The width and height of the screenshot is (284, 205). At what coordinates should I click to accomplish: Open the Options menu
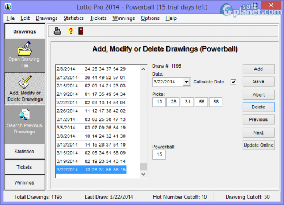(150, 18)
